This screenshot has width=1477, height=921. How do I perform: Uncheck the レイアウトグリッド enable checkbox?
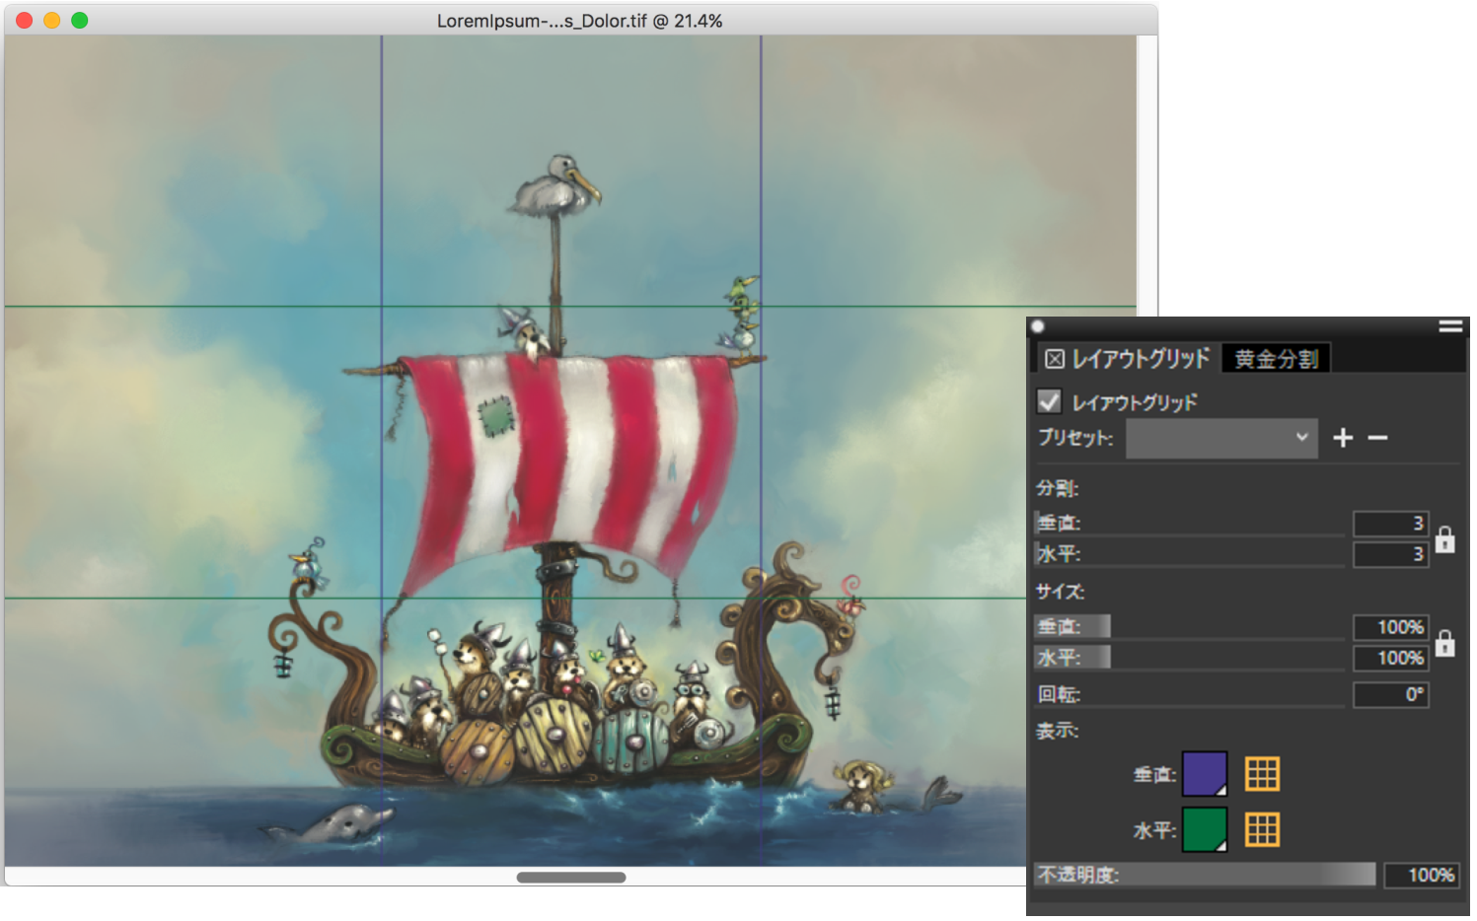click(x=1049, y=401)
